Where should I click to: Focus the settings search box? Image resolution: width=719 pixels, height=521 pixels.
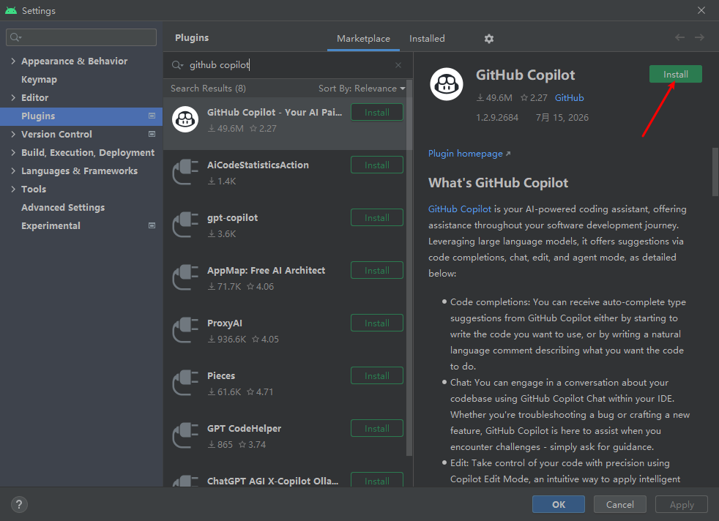tap(81, 37)
